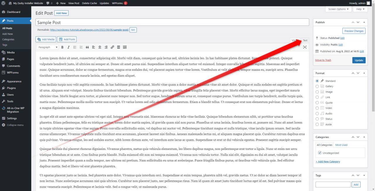Insert a hyperlink using the link icon
The height and width of the screenshot is (191, 375).
pyautogui.click(x=112, y=47)
